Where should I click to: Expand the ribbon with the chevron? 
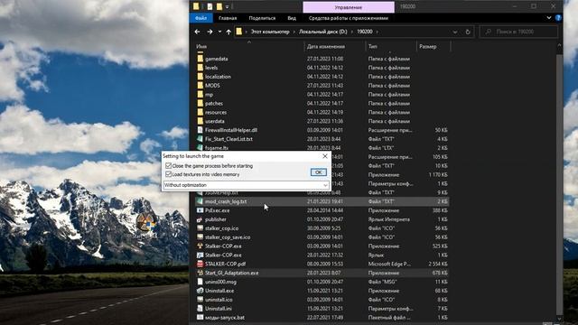click(549, 18)
